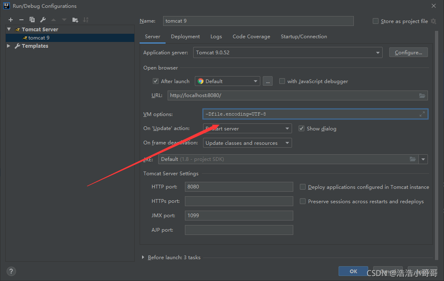Enable Store as project file checkbox
The width and height of the screenshot is (444, 281).
tap(376, 21)
